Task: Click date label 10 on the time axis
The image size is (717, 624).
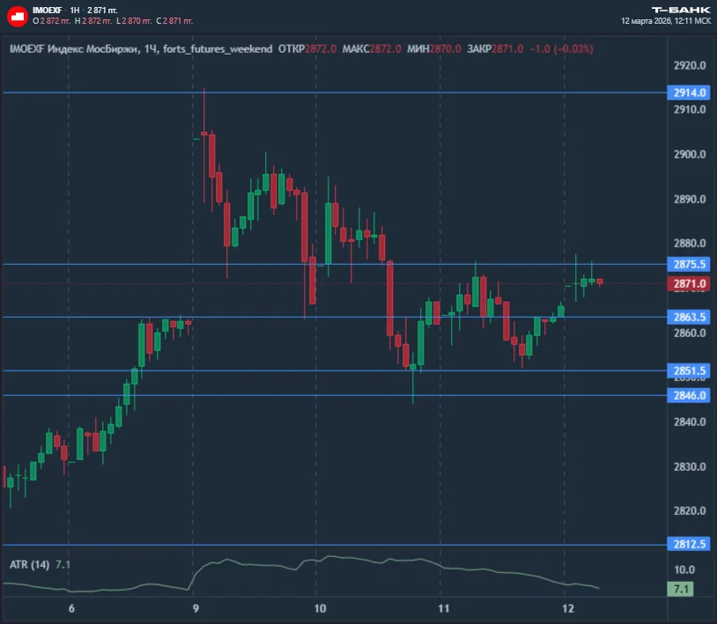Action: pyautogui.click(x=320, y=608)
